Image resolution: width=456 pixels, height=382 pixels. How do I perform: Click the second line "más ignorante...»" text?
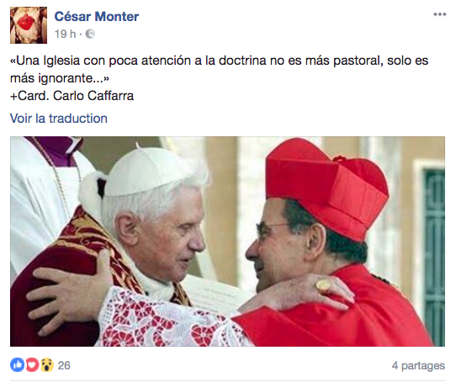tap(60, 78)
